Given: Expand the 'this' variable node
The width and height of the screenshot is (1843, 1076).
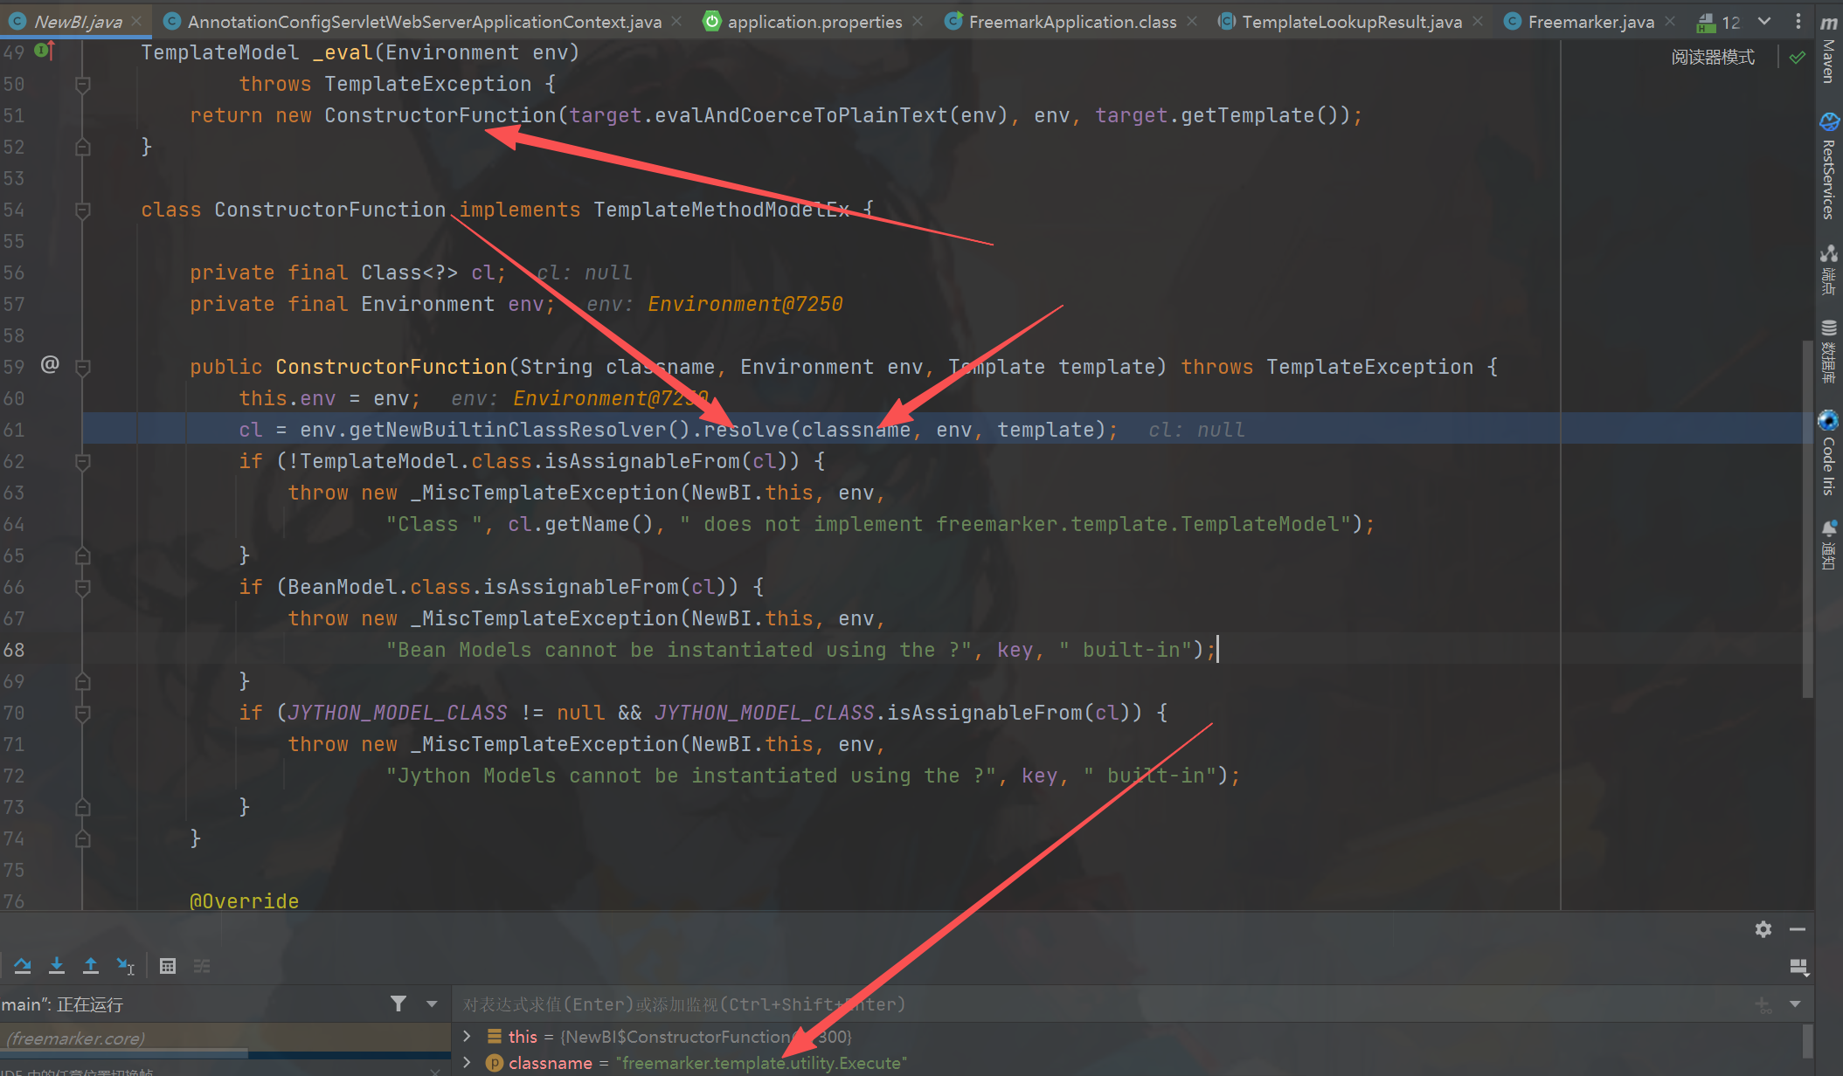Looking at the screenshot, I should [467, 1036].
